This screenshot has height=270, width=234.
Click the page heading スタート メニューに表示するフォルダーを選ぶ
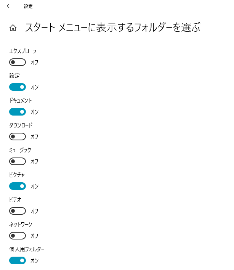coord(113,27)
